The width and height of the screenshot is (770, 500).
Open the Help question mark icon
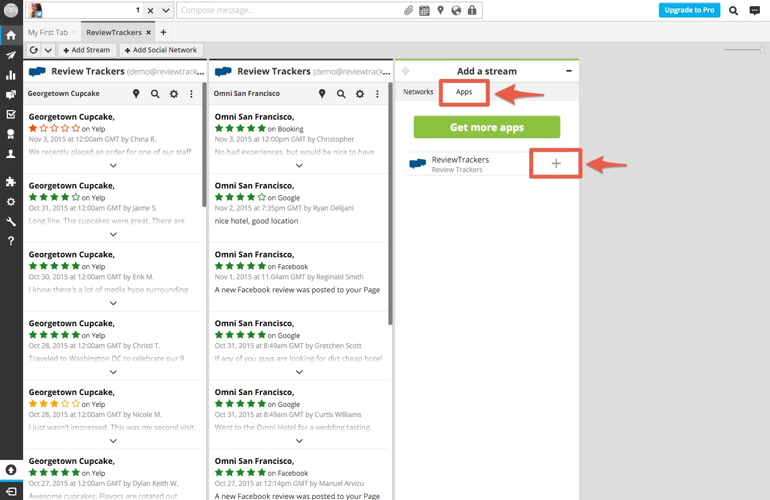pyautogui.click(x=11, y=241)
